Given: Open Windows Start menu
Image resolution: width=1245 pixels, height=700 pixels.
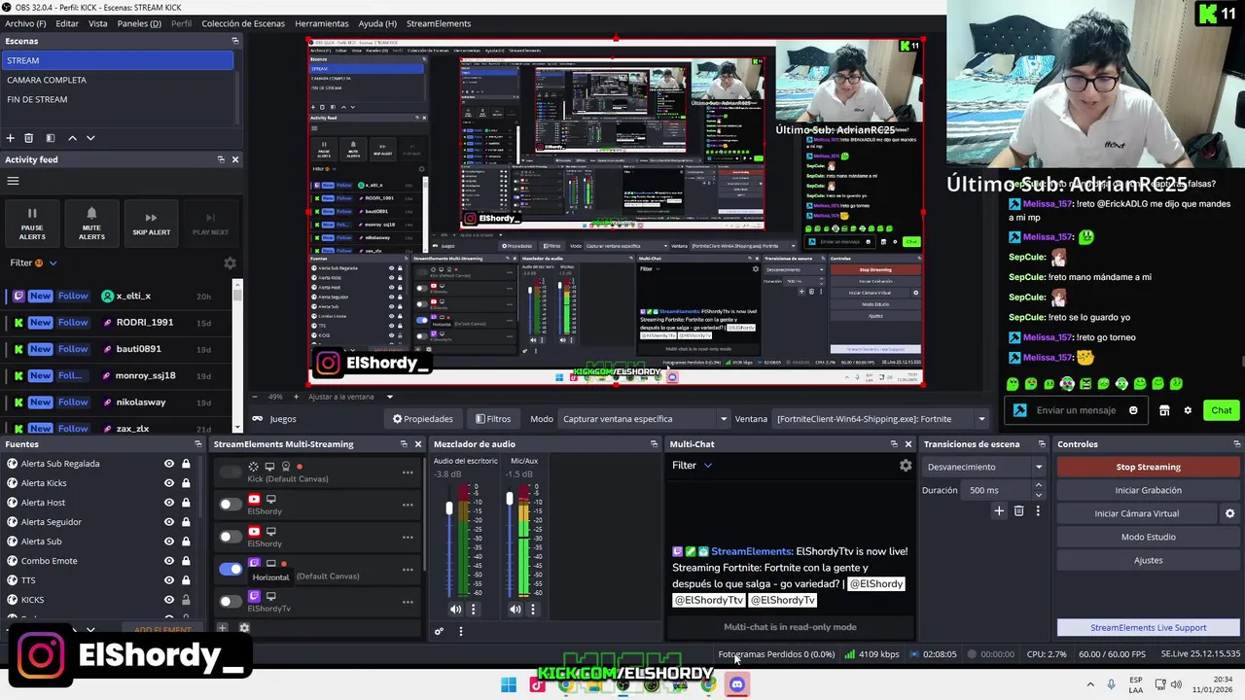Looking at the screenshot, I should coord(509,684).
